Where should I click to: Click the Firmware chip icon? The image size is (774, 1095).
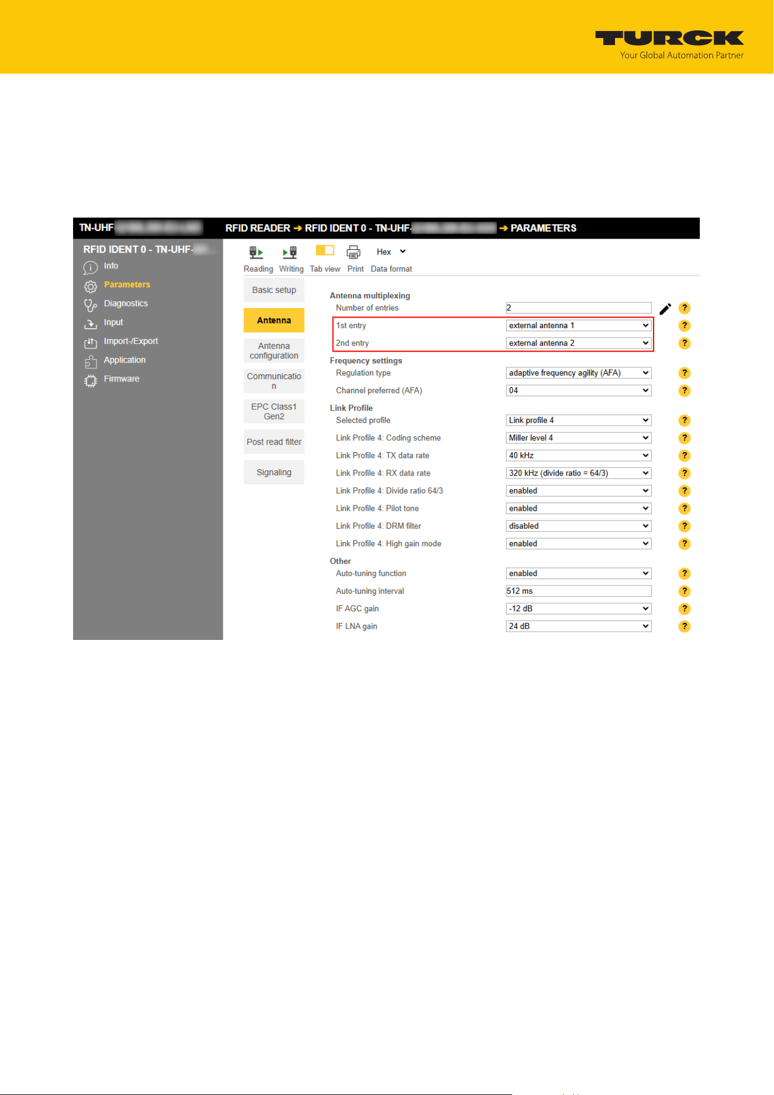tap(90, 381)
